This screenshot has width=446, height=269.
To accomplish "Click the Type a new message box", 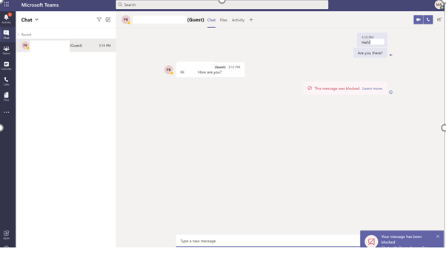I will point(268,241).
